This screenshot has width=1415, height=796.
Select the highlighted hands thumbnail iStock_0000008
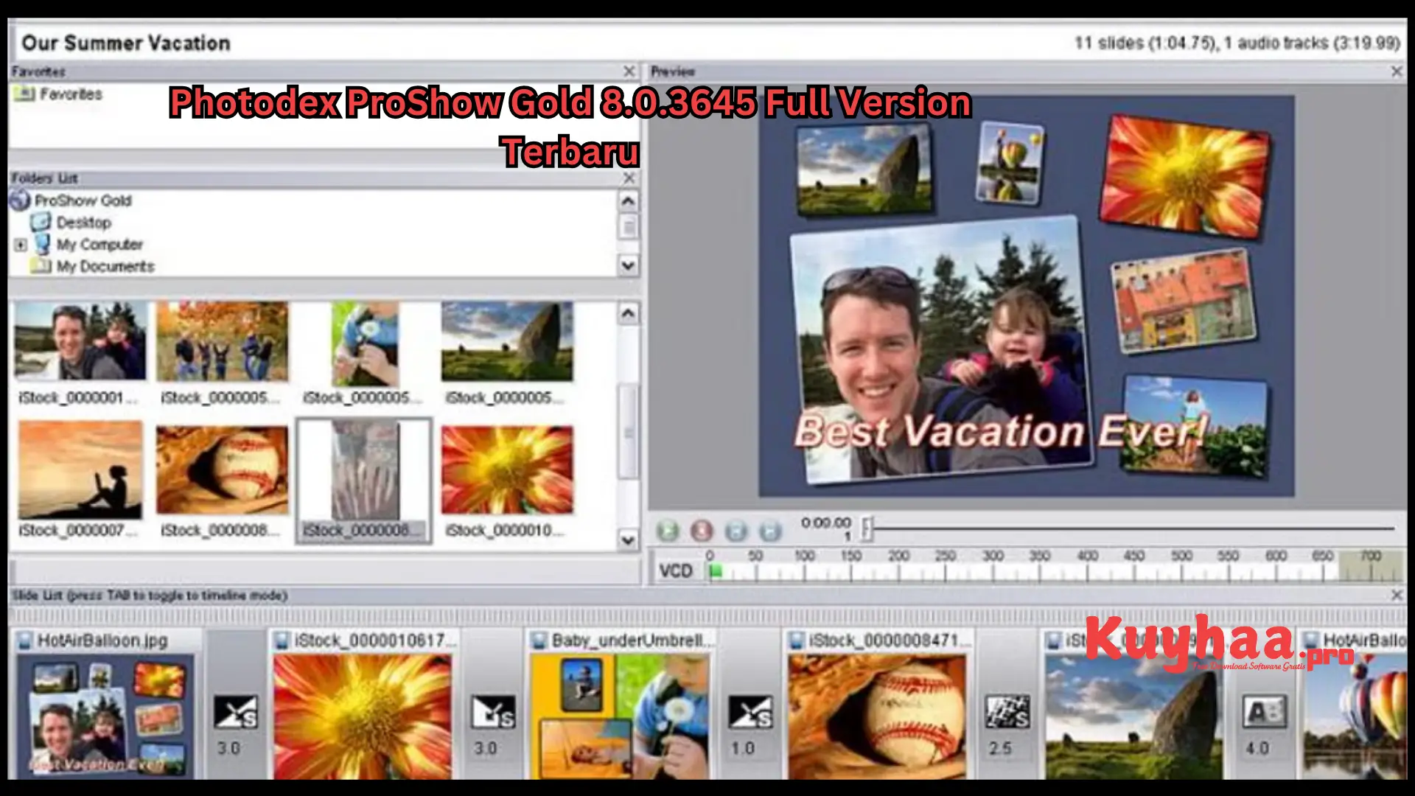click(364, 481)
